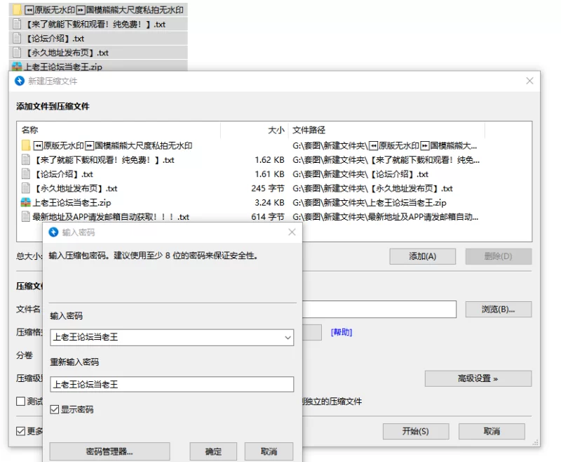The height and width of the screenshot is (462, 561).
Task: Click the 重新输入密码 text field
Action: coord(172,384)
